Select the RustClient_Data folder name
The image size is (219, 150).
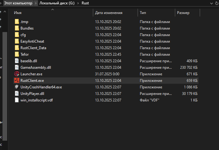[33, 48]
